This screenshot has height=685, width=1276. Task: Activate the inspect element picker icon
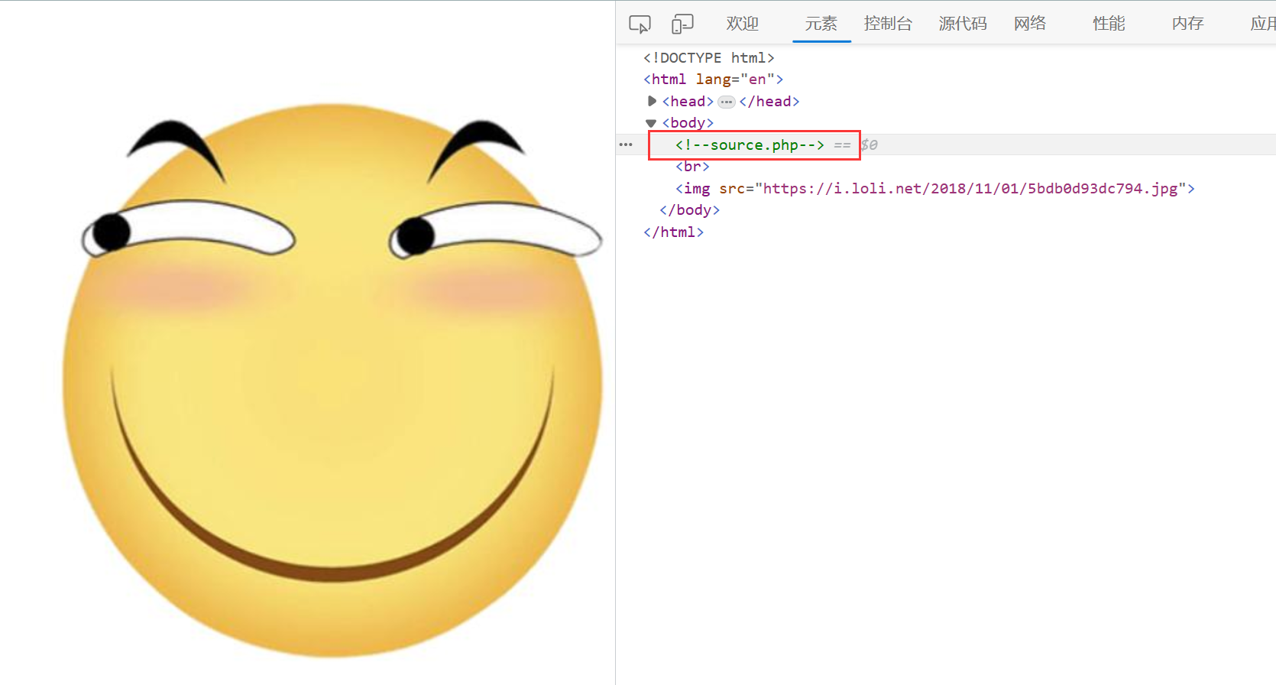click(640, 24)
